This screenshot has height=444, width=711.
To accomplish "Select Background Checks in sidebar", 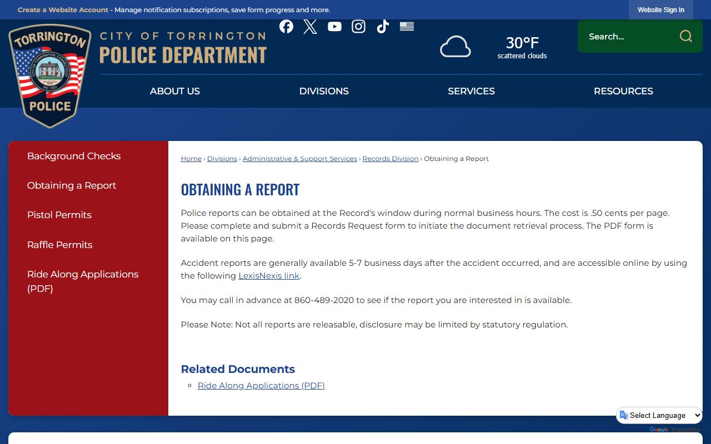I will [74, 156].
